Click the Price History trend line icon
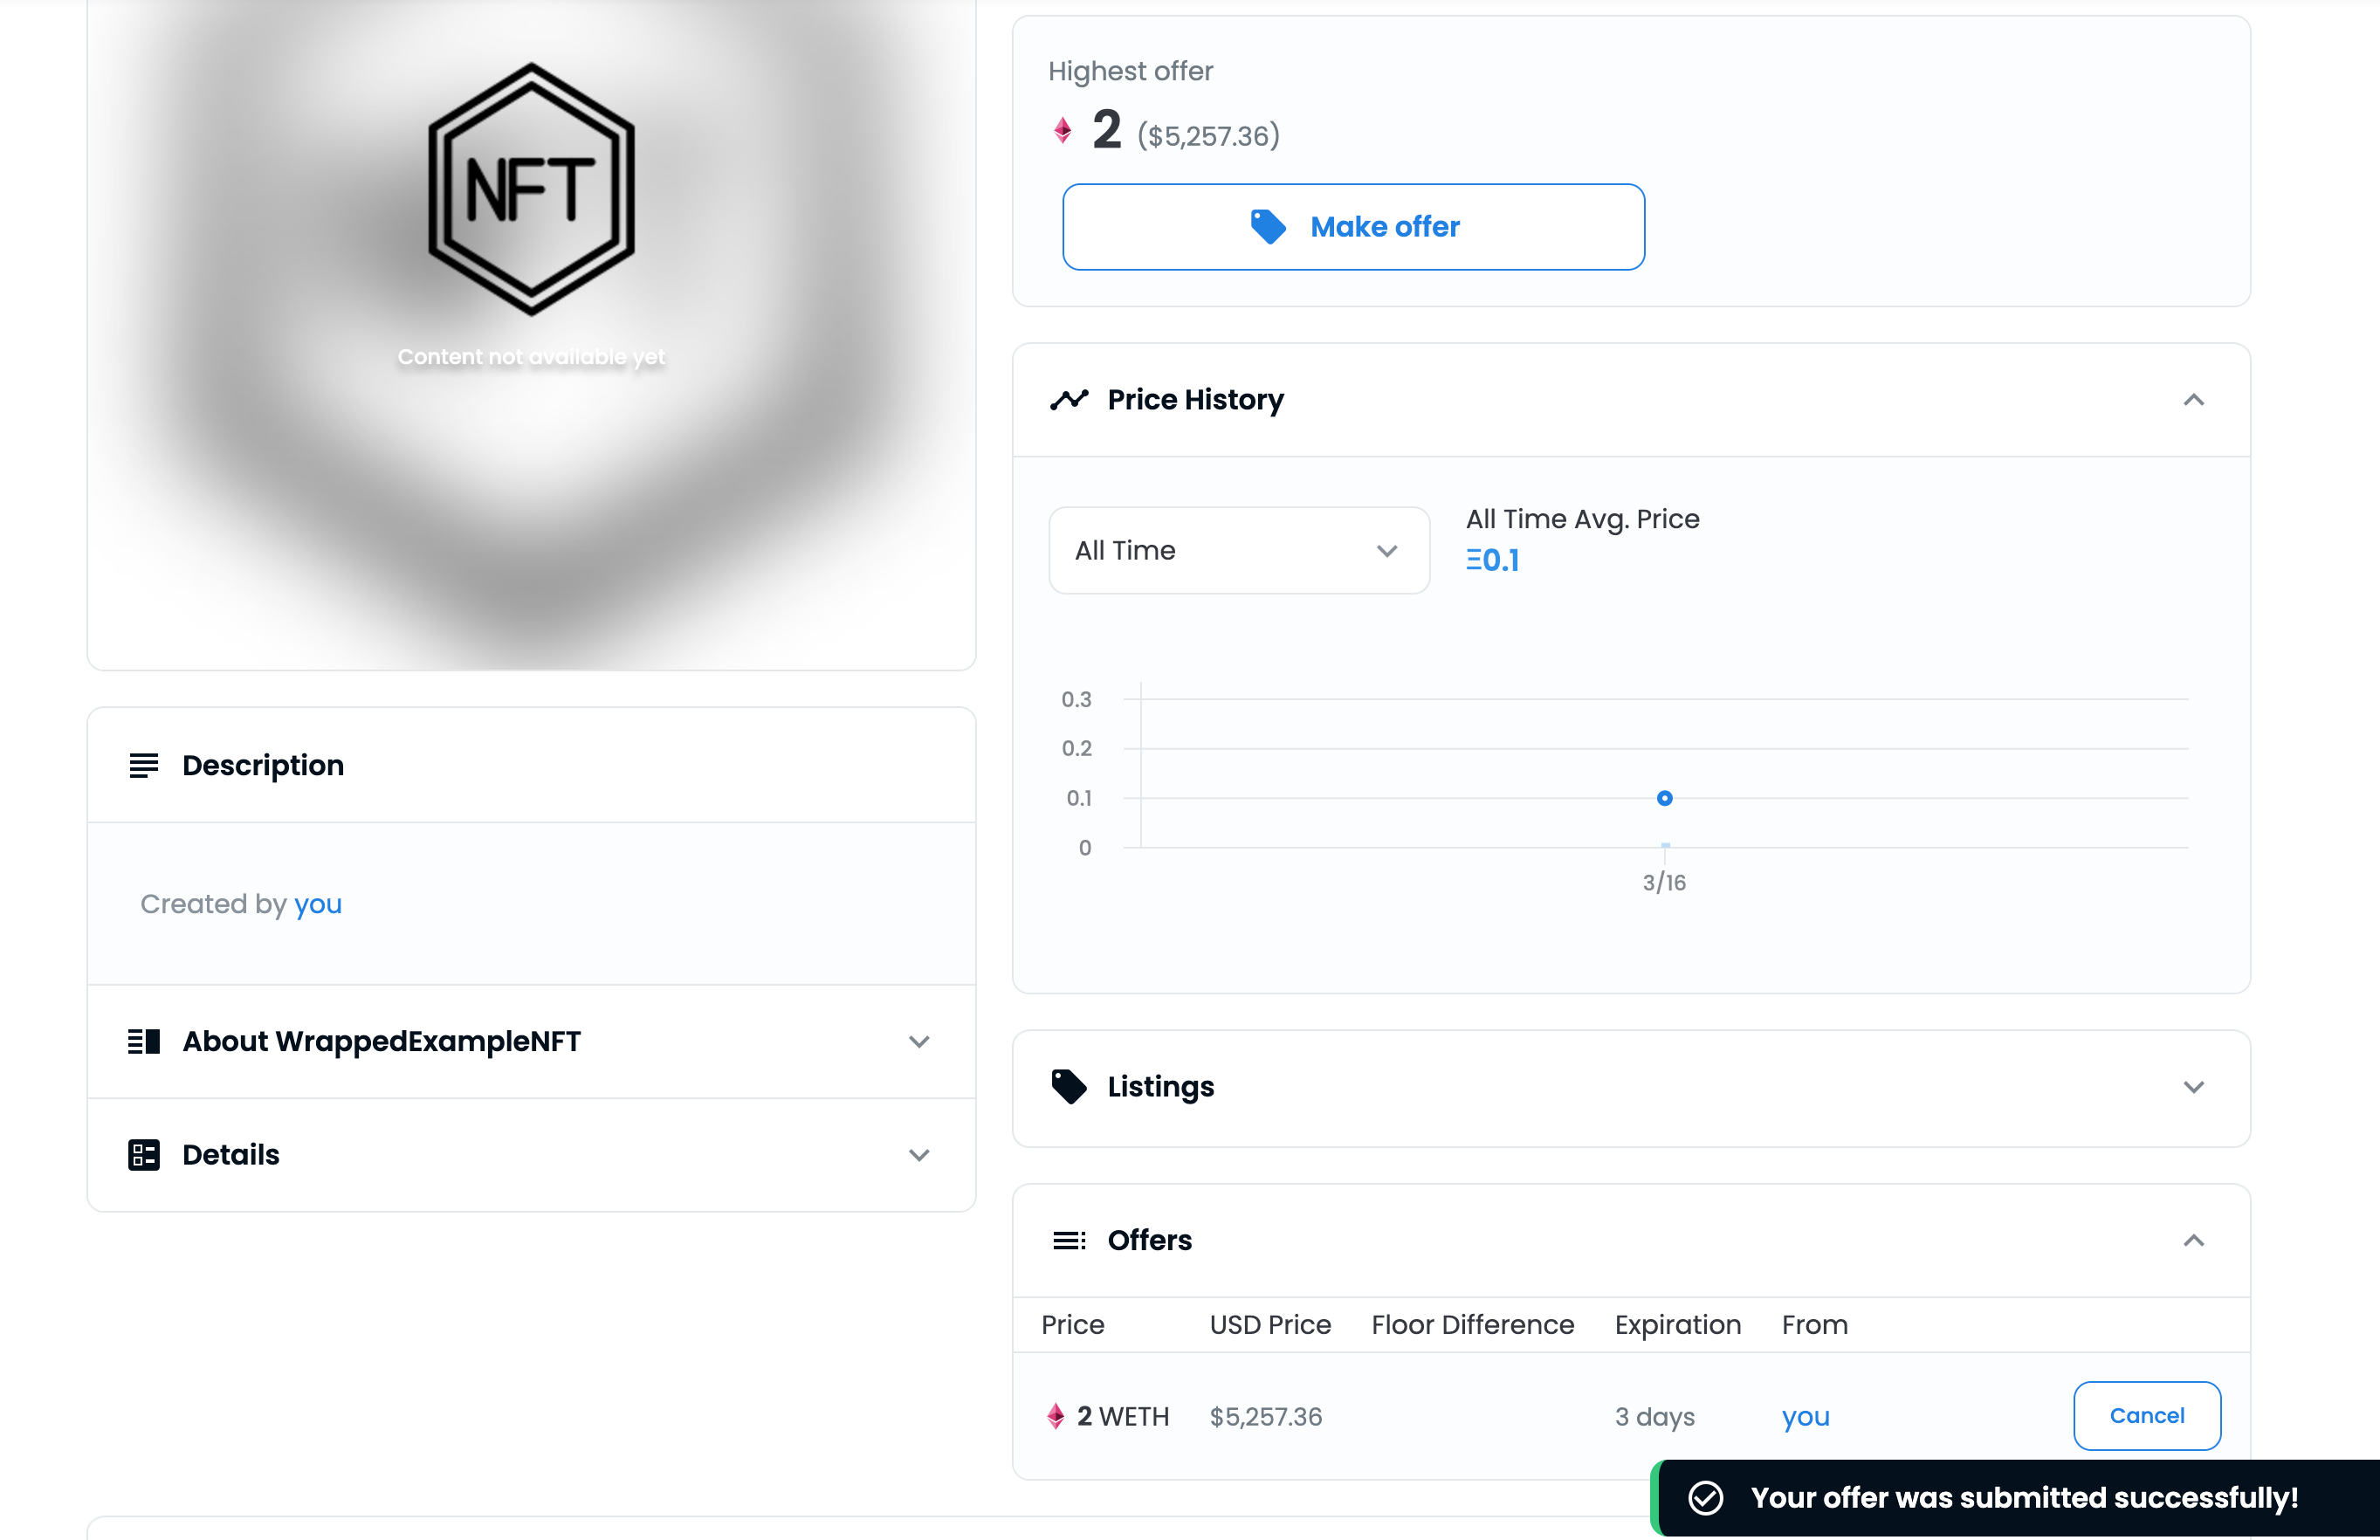The height and width of the screenshot is (1540, 2380). point(1068,400)
